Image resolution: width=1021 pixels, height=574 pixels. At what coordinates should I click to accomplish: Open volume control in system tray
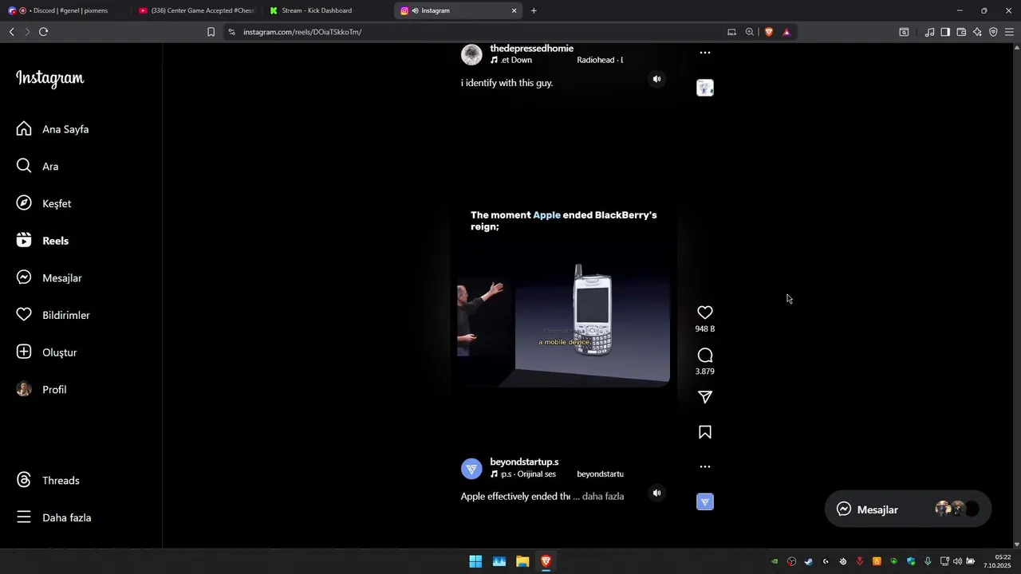(957, 561)
